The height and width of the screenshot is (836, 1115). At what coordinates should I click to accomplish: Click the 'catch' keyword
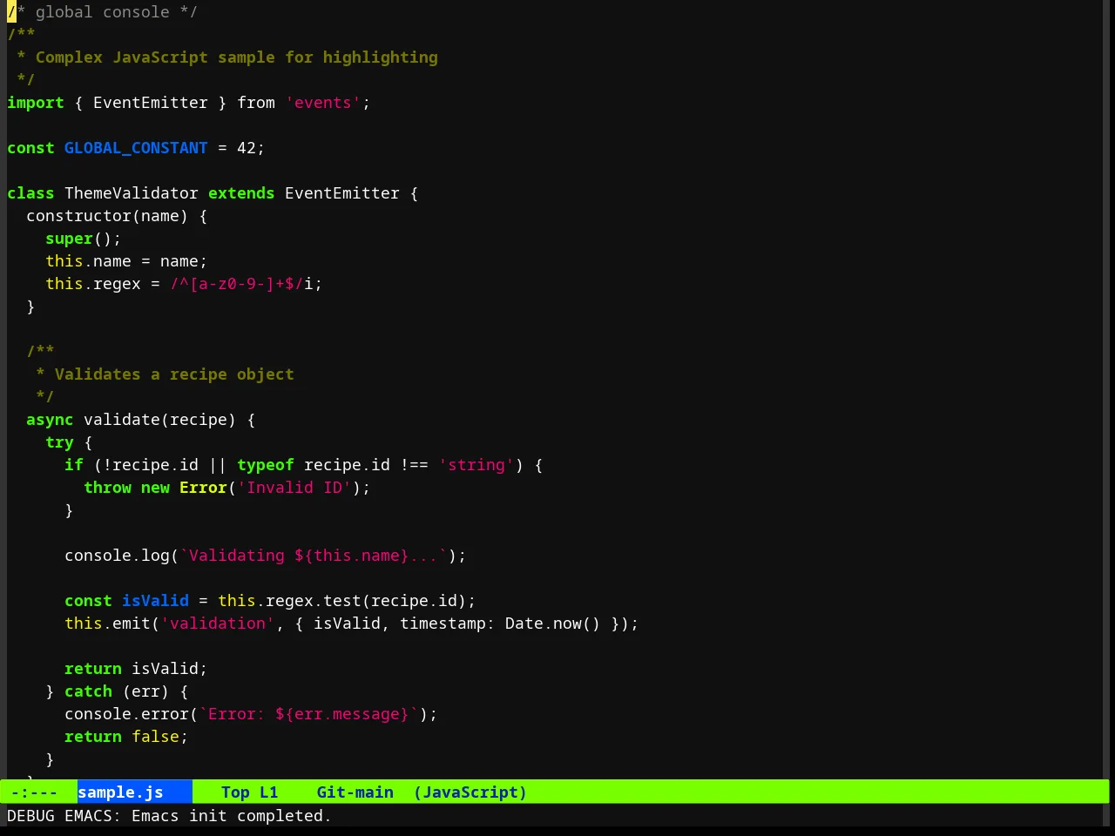coord(88,691)
